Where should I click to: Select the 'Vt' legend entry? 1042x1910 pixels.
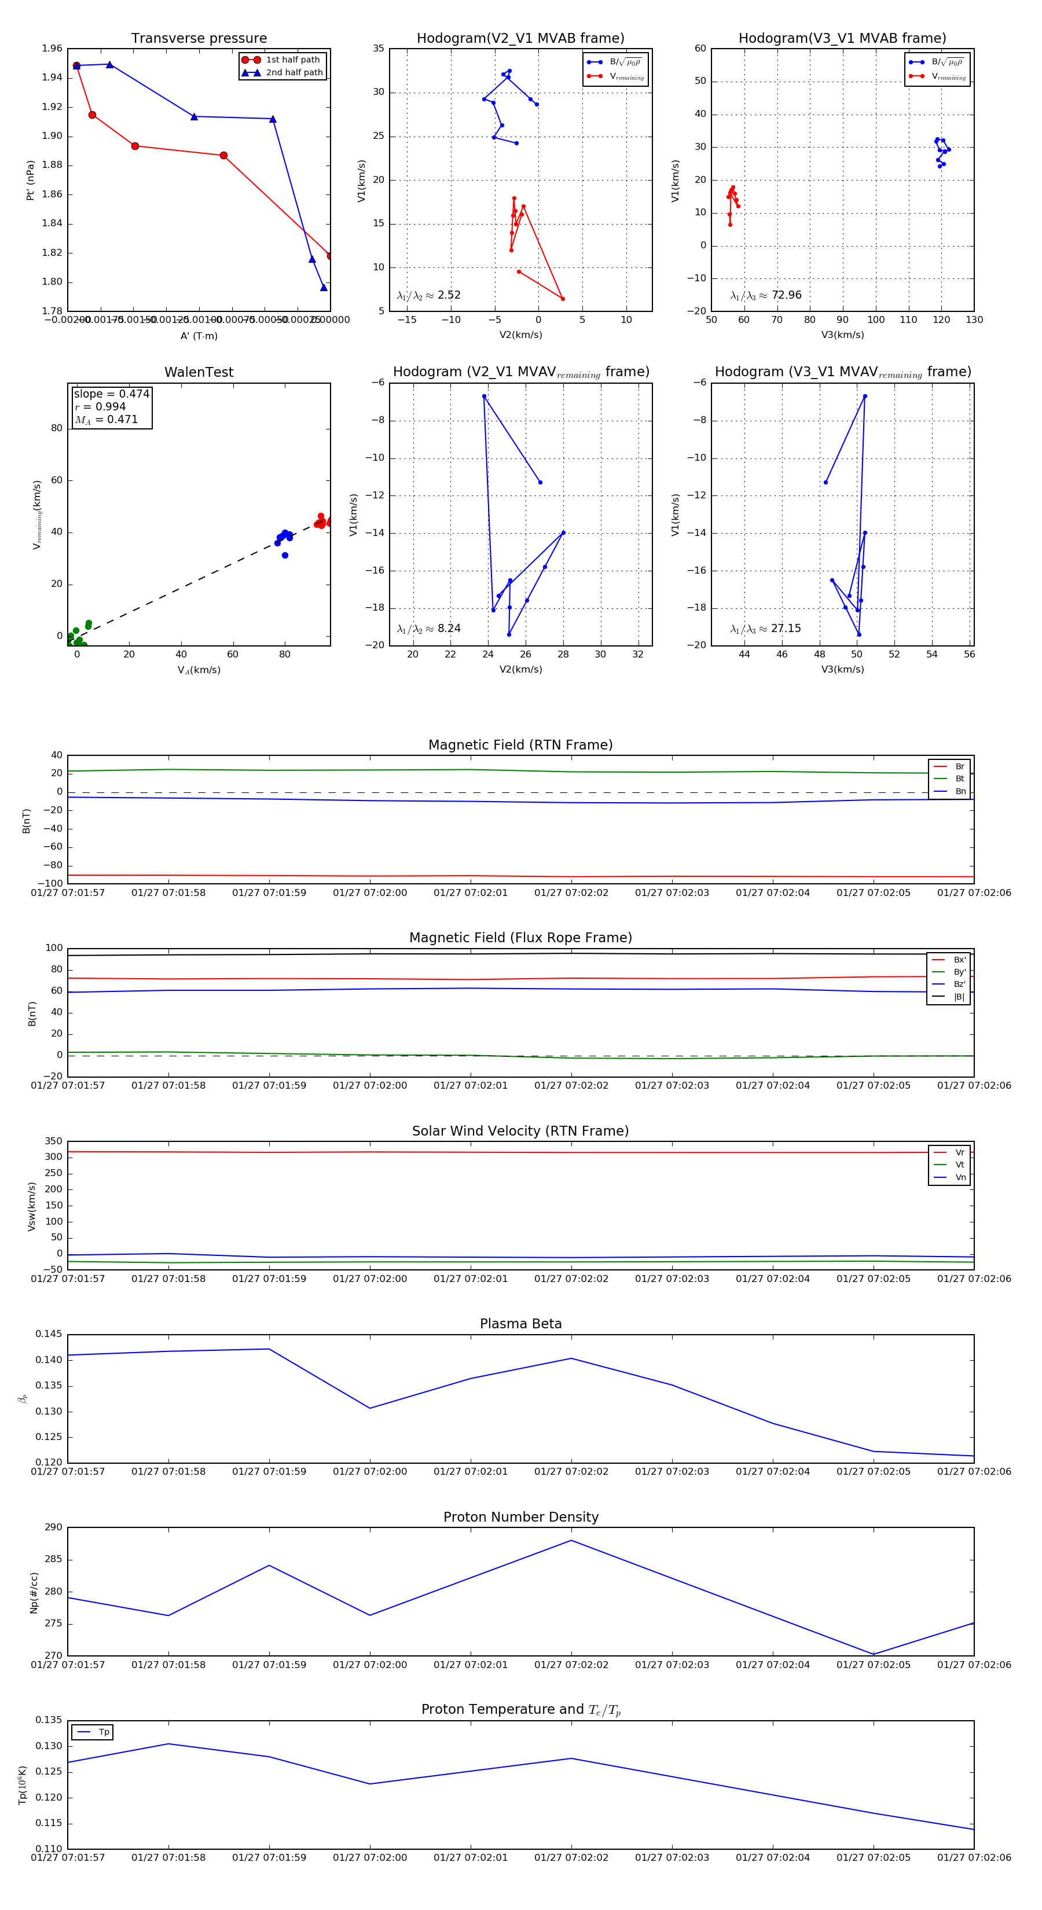[x=949, y=1165]
